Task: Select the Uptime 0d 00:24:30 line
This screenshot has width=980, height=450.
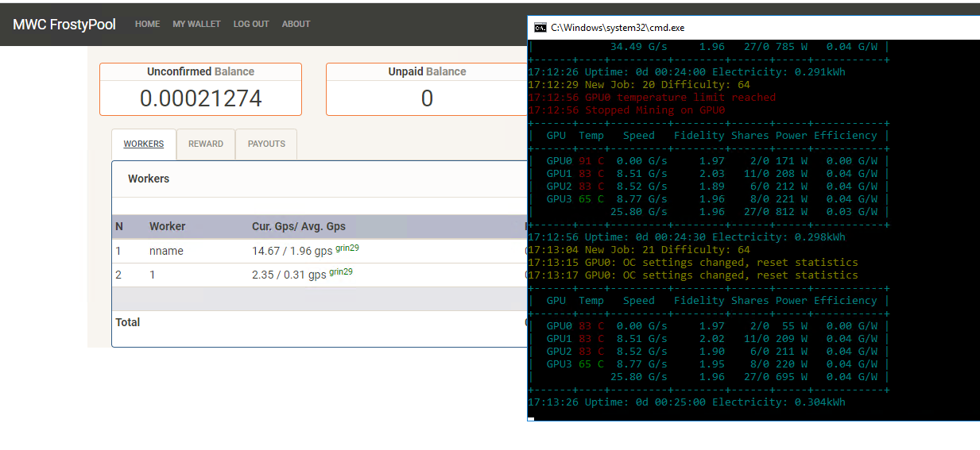Action: click(687, 237)
